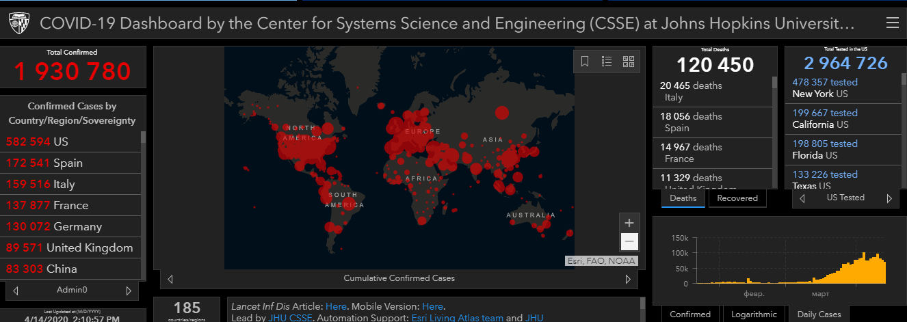Screen dimensions: 907x322
Task: Select France in confirmed cases list
Action: (71, 206)
